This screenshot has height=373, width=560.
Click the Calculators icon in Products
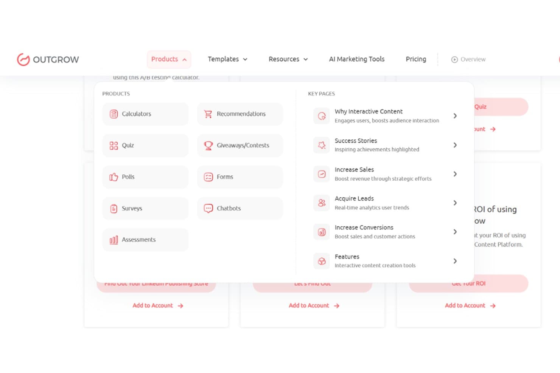pyautogui.click(x=114, y=114)
